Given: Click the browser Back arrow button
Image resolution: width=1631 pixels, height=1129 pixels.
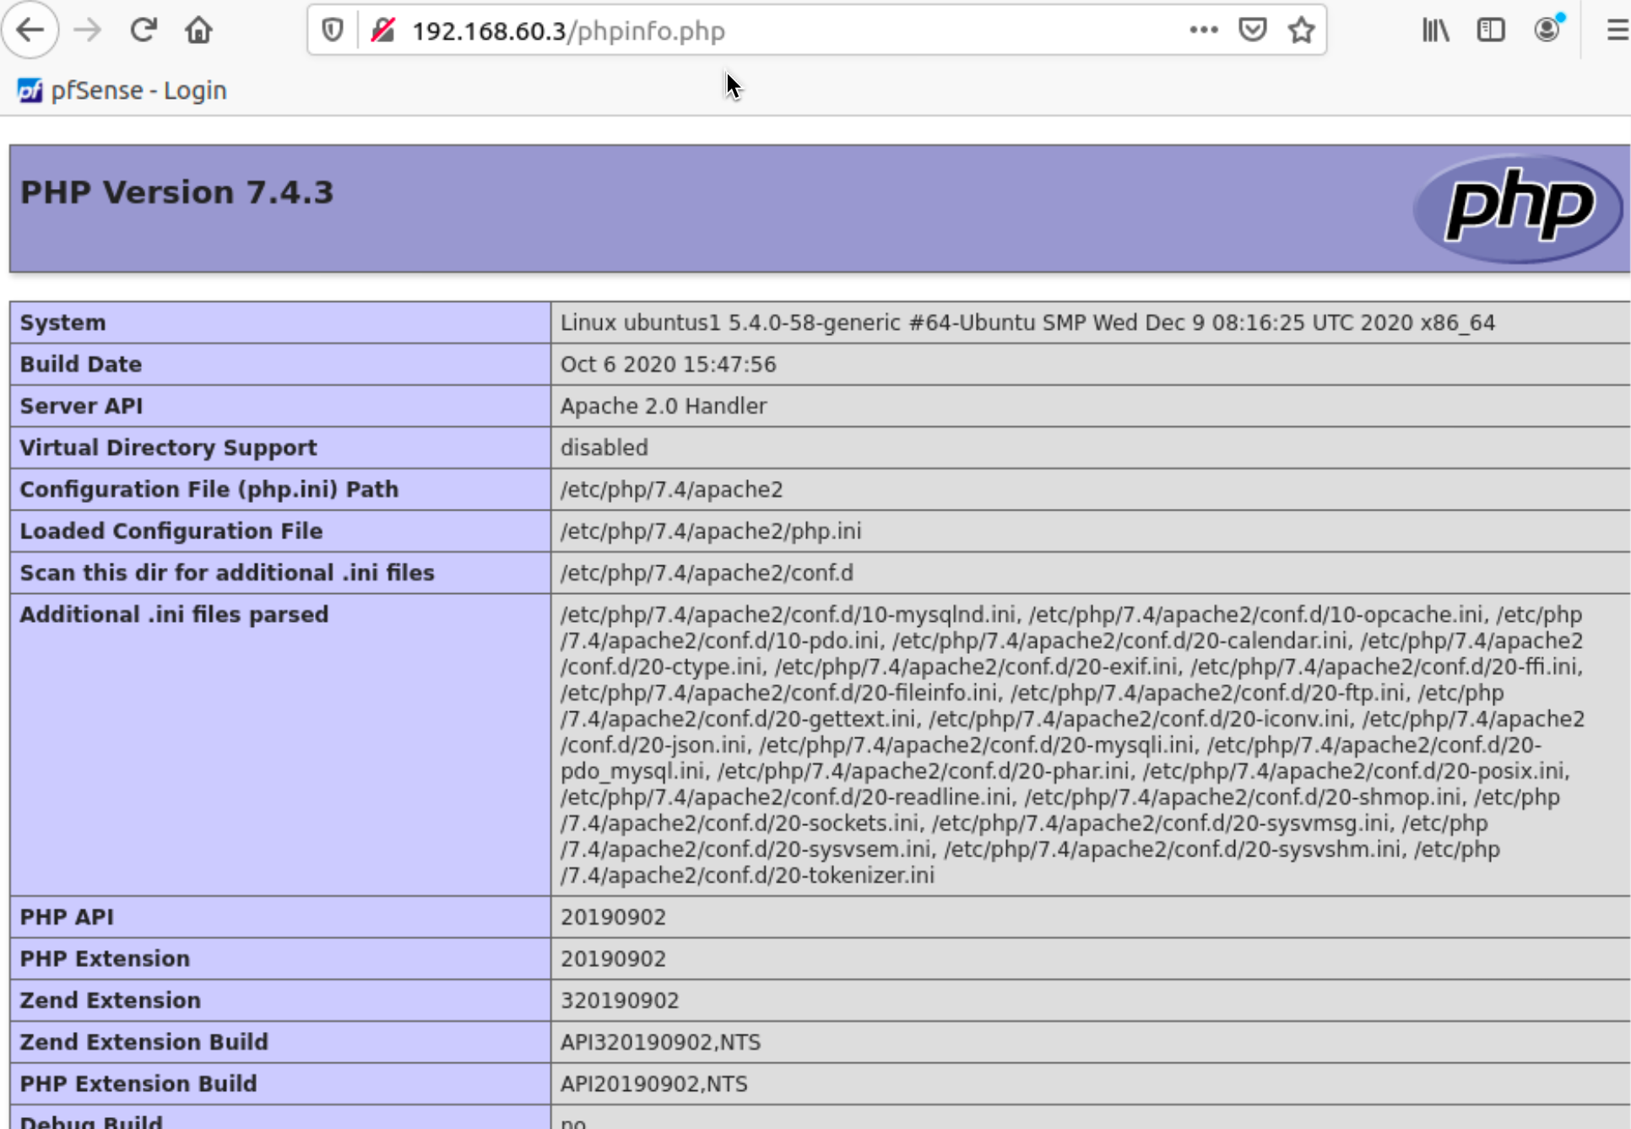Looking at the screenshot, I should point(30,30).
